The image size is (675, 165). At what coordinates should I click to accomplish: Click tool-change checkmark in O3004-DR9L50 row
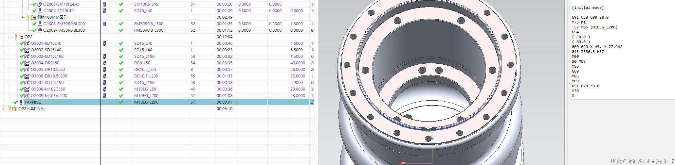click(x=121, y=63)
